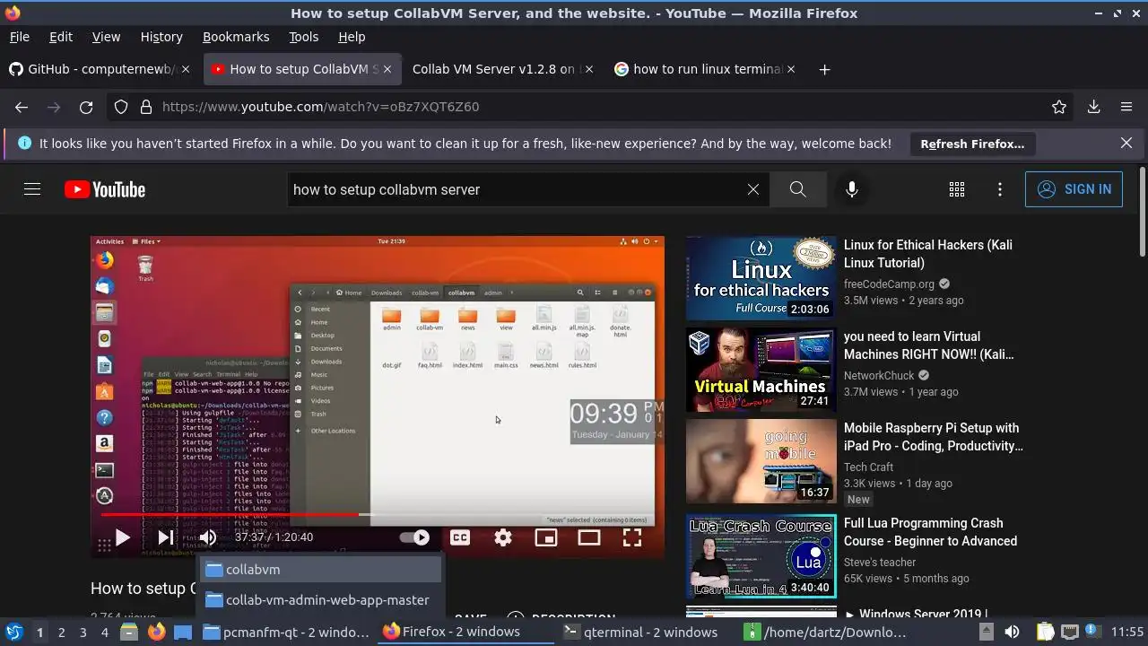
Task: Dismiss the Firefox notification bar
Action: 1126,144
